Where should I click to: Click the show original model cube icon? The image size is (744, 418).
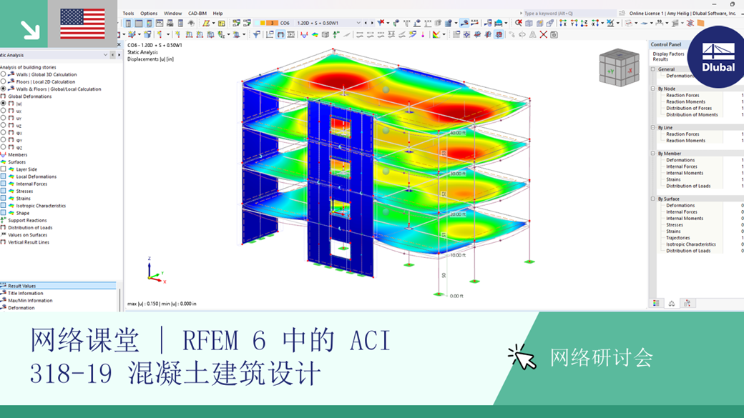pyautogui.click(x=325, y=34)
